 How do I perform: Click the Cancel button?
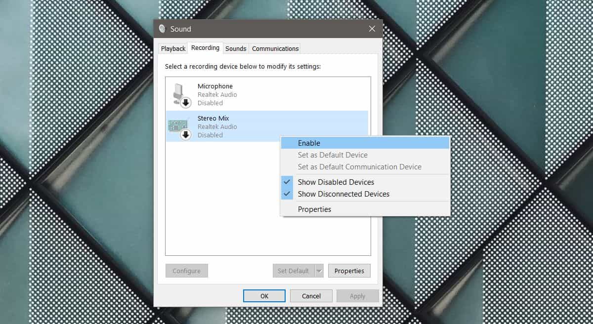[x=311, y=296]
